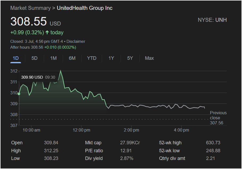The image size is (242, 169).
Task: Click the Div yield value 2.87%
Action: 127,158
